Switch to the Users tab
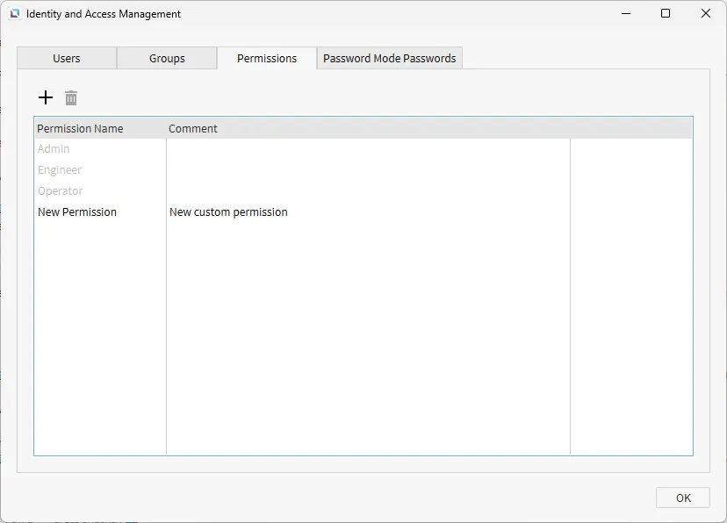The image size is (727, 523). click(x=67, y=59)
